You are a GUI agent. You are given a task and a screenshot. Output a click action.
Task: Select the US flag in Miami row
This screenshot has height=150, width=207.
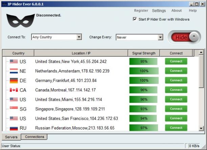[x=14, y=99]
